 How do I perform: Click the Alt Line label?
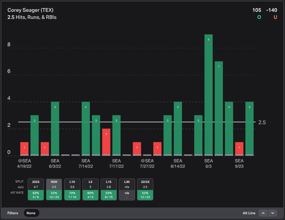coord(249,213)
